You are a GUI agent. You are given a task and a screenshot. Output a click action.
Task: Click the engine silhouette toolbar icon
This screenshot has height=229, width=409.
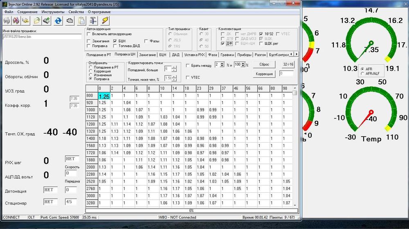(70, 20)
